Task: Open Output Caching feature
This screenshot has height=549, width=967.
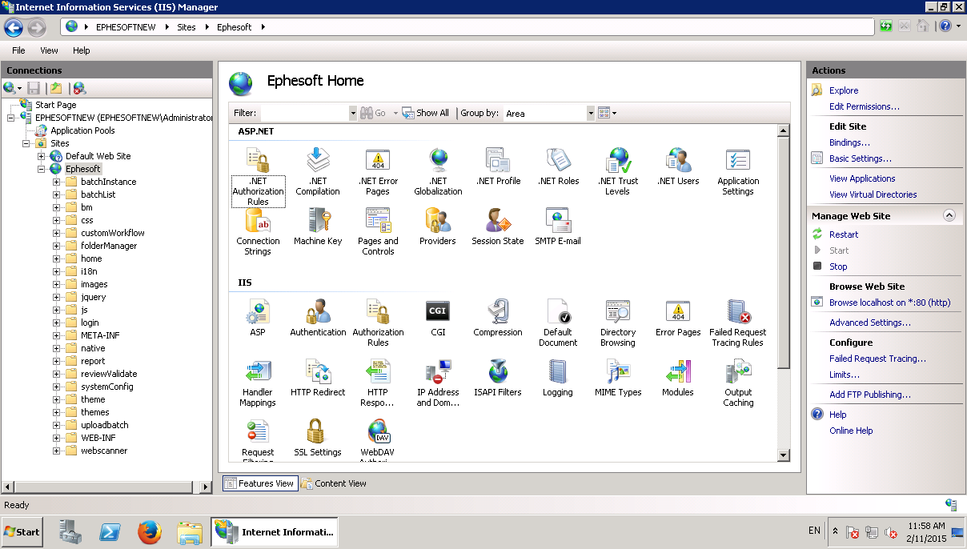Action: pos(738,383)
